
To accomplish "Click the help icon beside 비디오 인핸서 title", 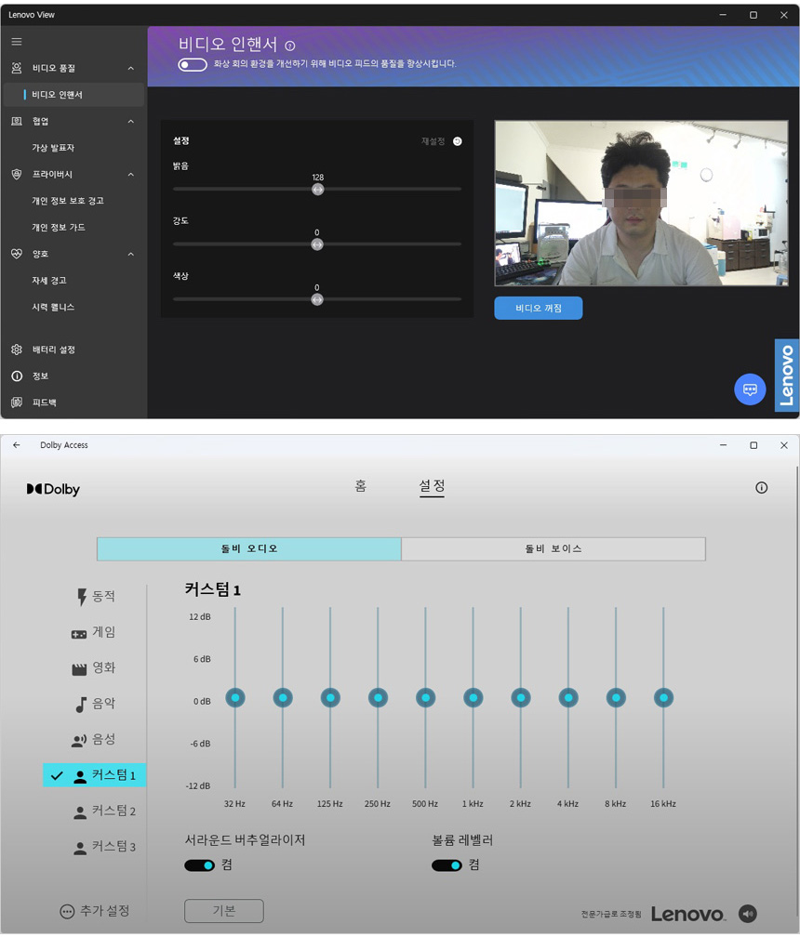I will tap(290, 46).
